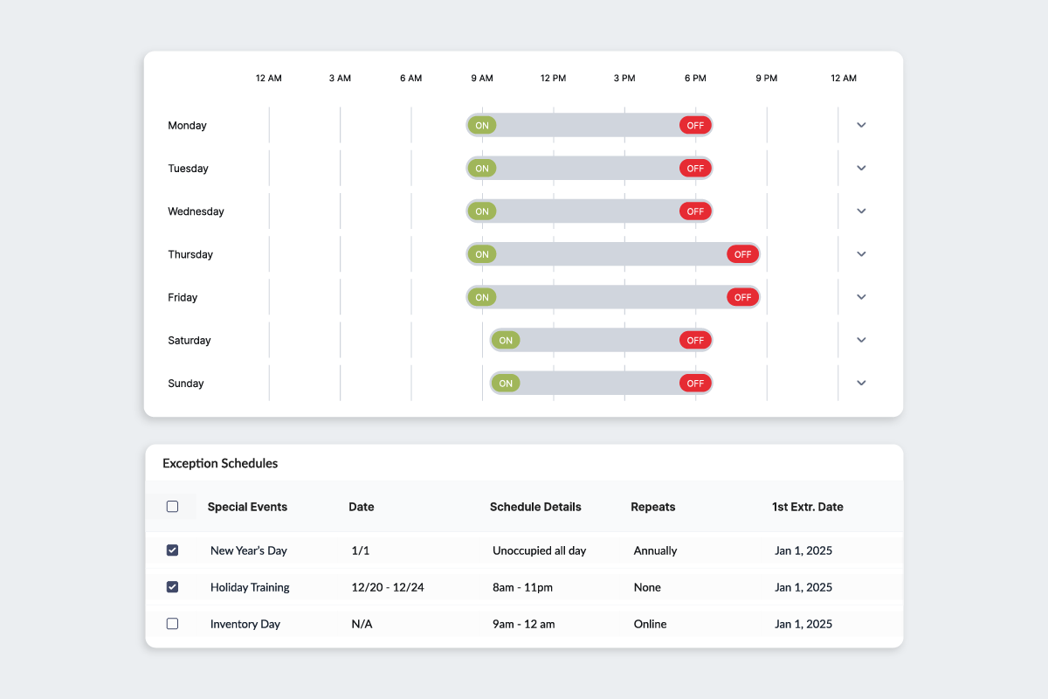Click Monday's green ON handle
This screenshot has width=1048, height=699.
pyautogui.click(x=482, y=125)
